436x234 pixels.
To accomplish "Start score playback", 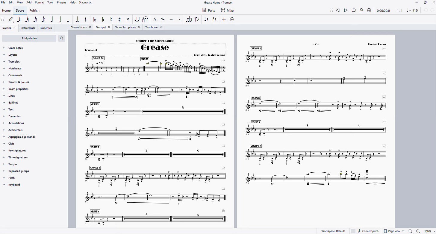I will point(346,10).
